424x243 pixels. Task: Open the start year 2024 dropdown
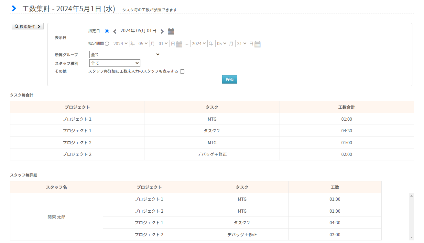pyautogui.click(x=121, y=44)
